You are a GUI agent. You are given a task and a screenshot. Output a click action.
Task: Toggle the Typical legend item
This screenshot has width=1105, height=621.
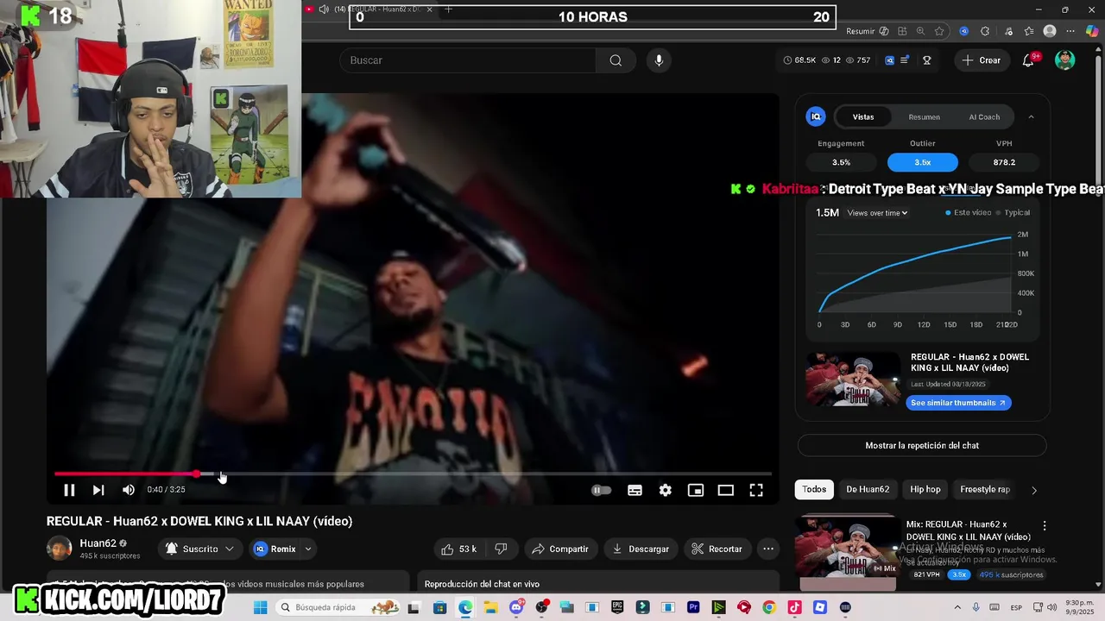[1013, 212]
